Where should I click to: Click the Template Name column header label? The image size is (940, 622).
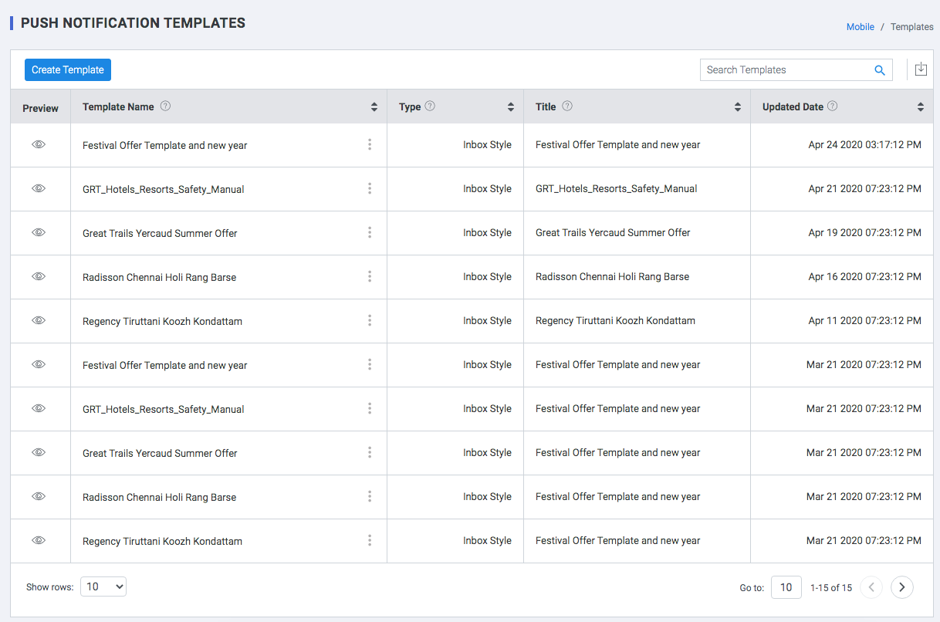pos(118,107)
